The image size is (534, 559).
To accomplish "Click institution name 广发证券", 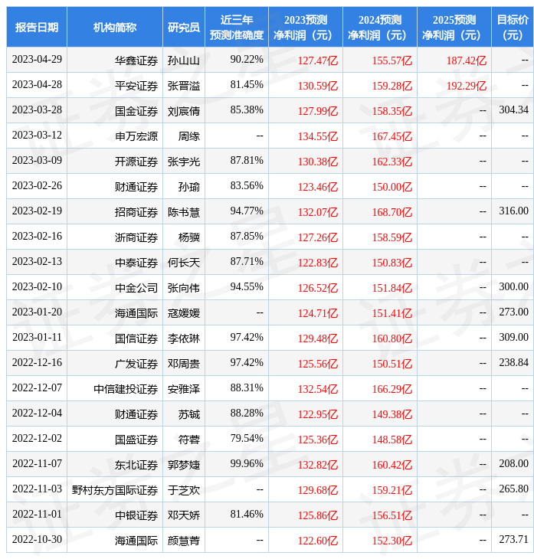I will [136, 364].
